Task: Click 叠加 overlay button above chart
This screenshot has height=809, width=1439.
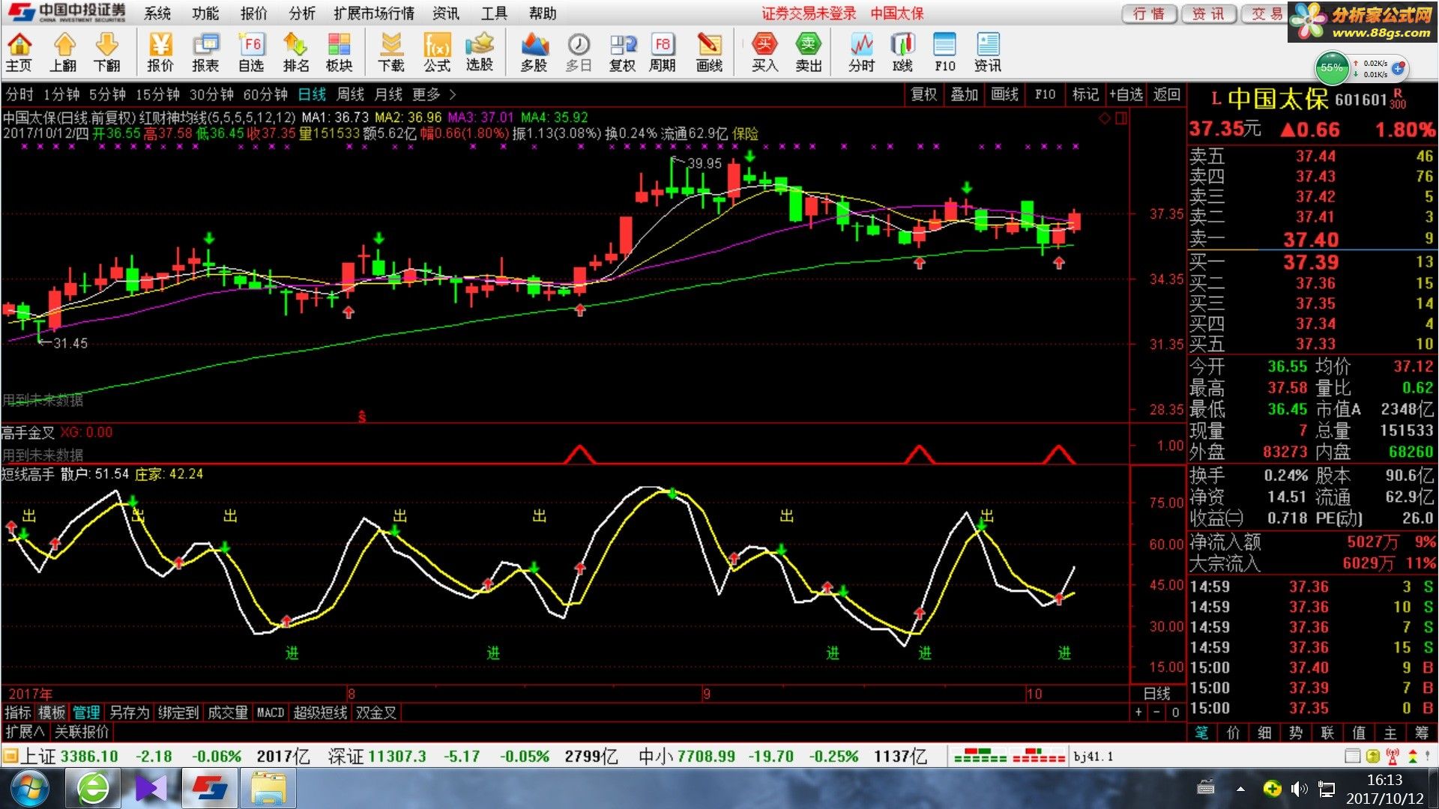Action: tap(964, 94)
